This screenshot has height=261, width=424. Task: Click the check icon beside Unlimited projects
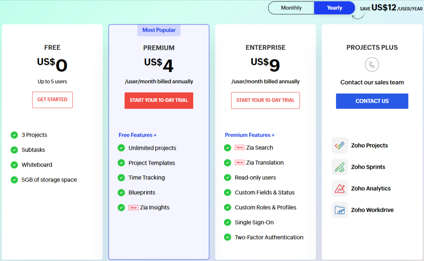[121, 148]
